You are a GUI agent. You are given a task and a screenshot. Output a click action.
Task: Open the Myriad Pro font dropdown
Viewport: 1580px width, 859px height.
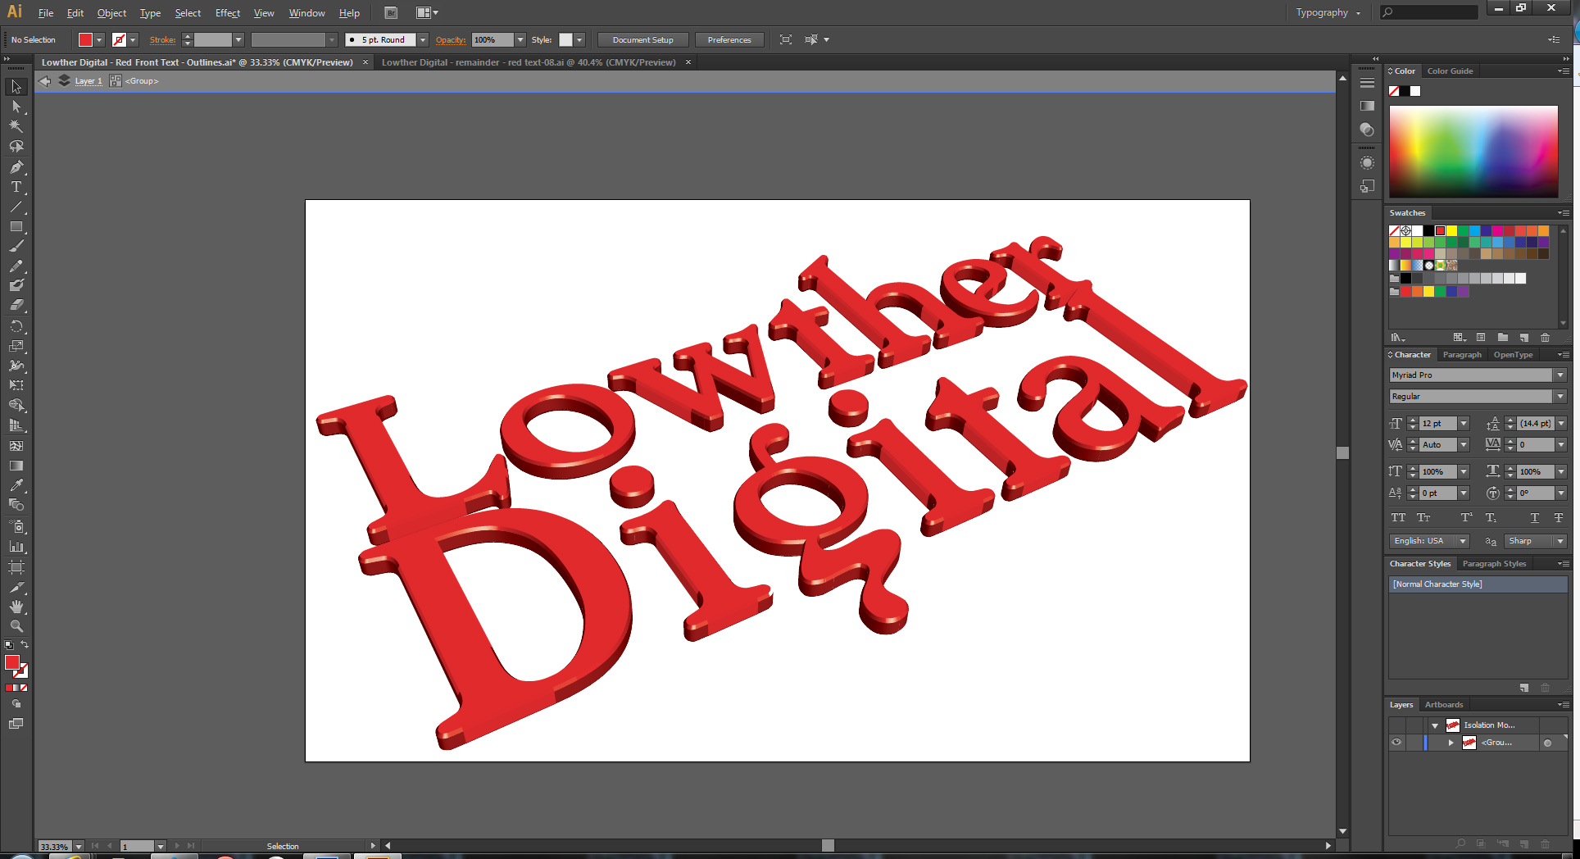(x=1560, y=375)
